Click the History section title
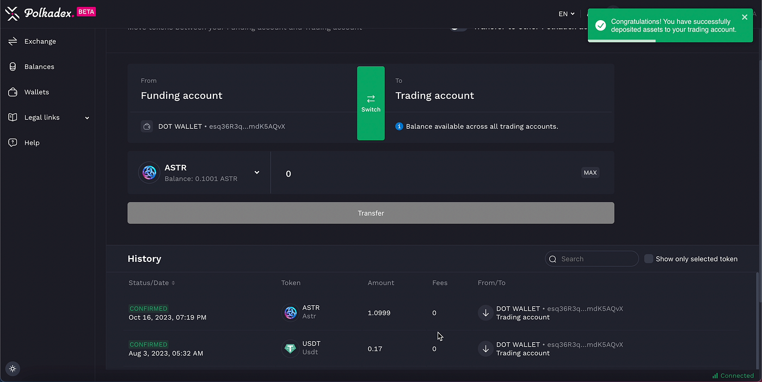 click(x=144, y=259)
